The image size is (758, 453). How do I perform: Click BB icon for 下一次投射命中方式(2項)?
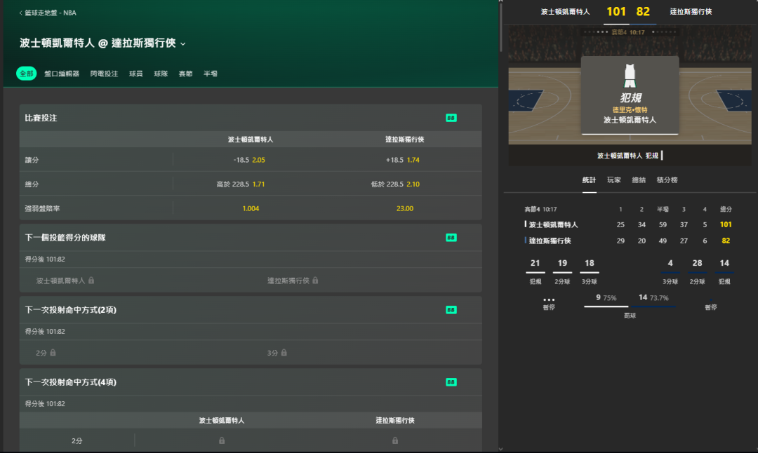[x=451, y=310]
